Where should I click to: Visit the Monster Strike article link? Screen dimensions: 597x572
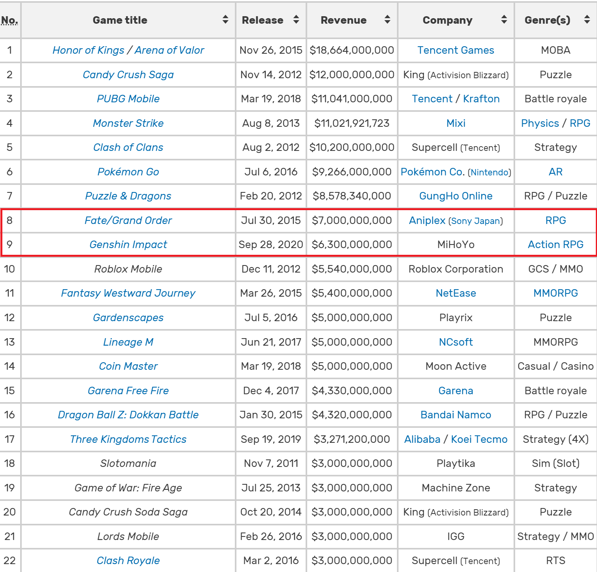click(128, 123)
